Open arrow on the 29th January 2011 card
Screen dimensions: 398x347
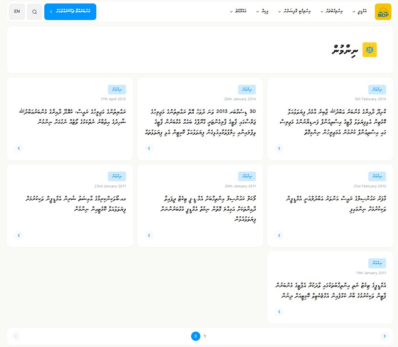tap(149, 236)
